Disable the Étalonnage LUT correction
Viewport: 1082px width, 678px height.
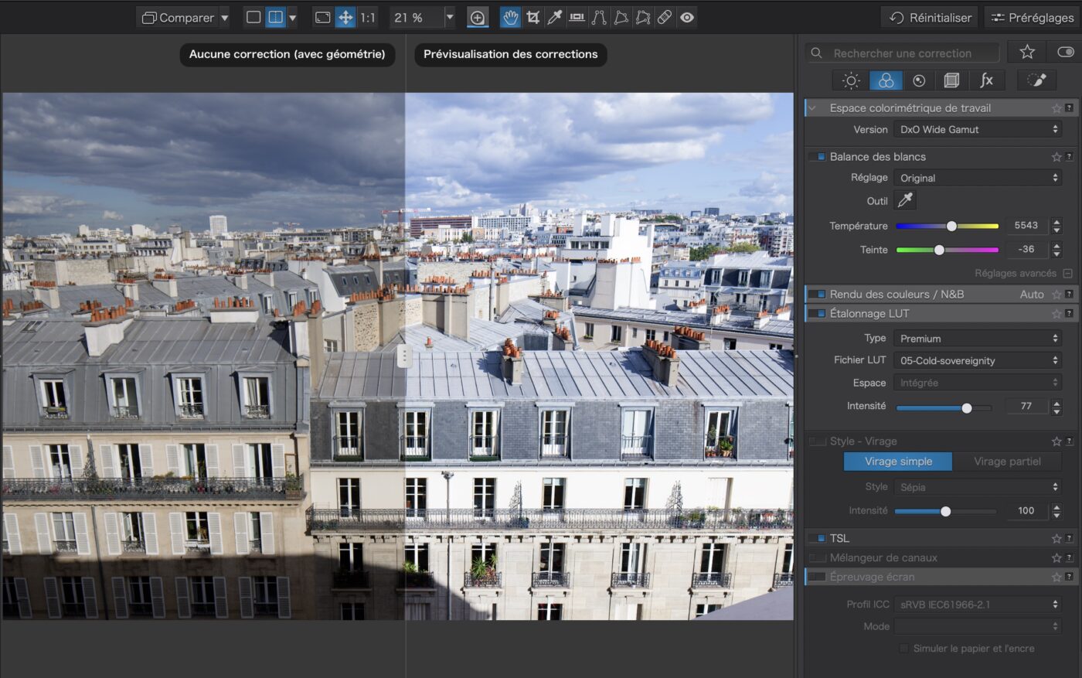pyautogui.click(x=817, y=314)
